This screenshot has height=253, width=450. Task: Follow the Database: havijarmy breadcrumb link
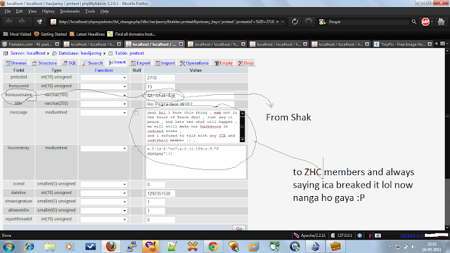[x=79, y=53]
